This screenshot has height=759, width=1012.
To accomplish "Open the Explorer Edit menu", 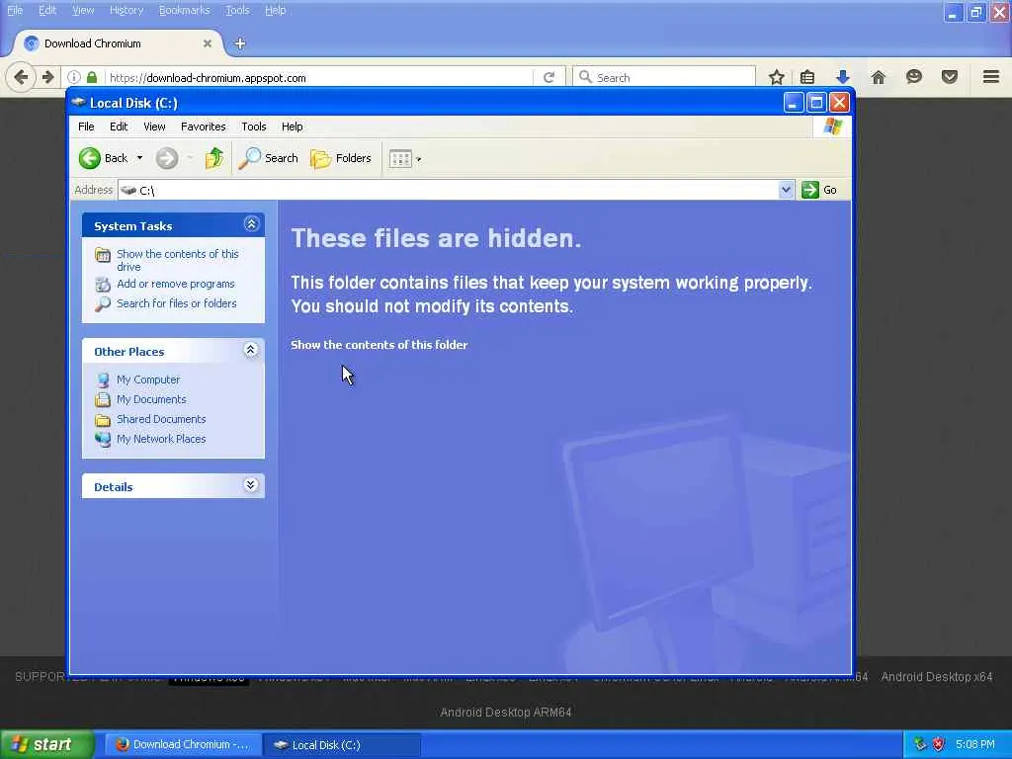I will pos(119,126).
